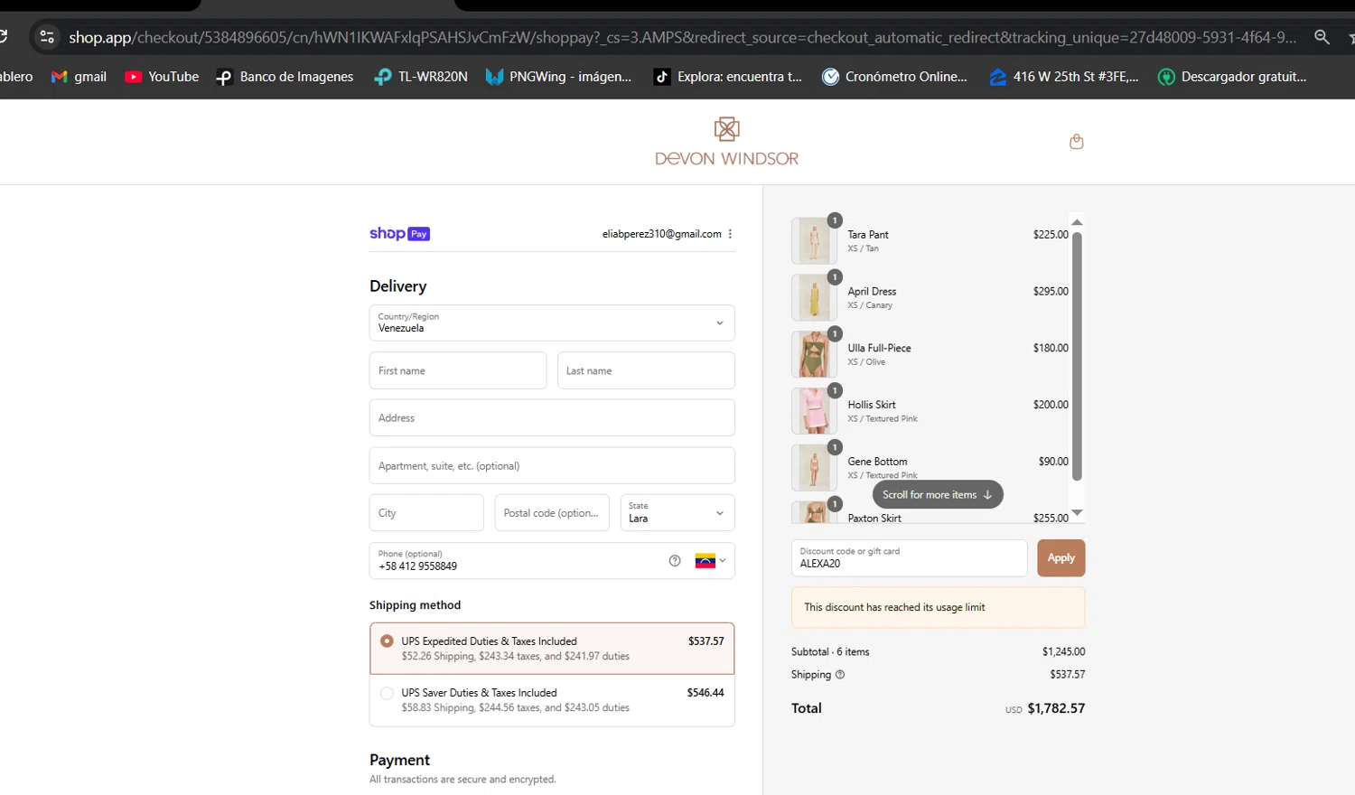Click the Total $1,782.57 amount
The image size is (1355, 795).
(1056, 708)
